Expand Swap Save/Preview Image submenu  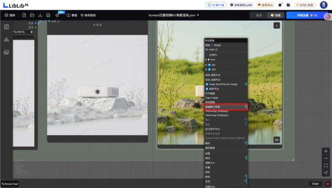(x=226, y=84)
